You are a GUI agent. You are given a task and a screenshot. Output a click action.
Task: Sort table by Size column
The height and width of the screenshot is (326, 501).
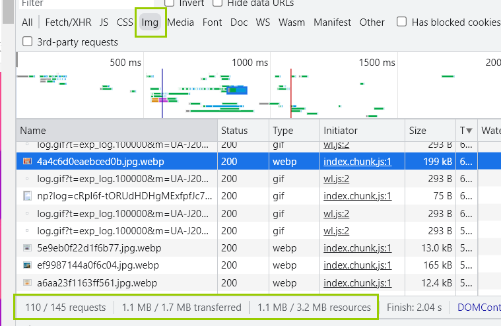[x=430, y=130]
